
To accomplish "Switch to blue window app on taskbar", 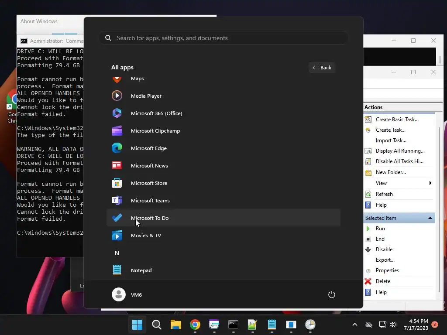I will point(291,325).
